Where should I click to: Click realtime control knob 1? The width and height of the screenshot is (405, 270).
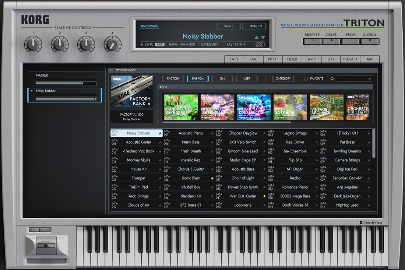point(33,44)
